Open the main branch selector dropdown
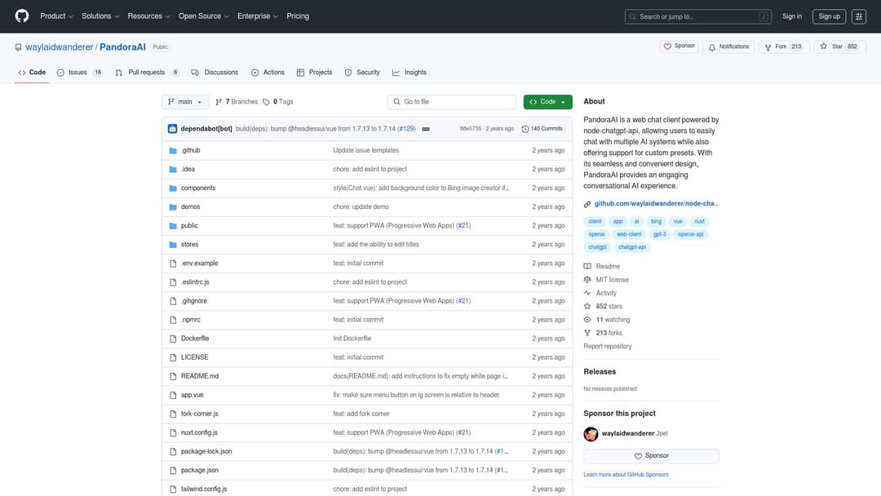The image size is (881, 496). pos(185,102)
